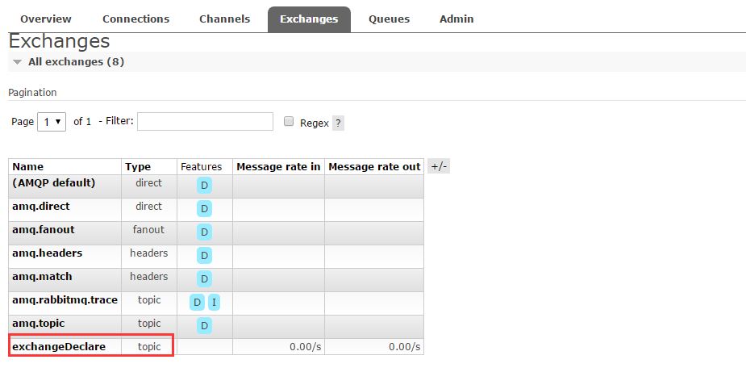Click the D badge in amq.fanout row

pos(205,232)
